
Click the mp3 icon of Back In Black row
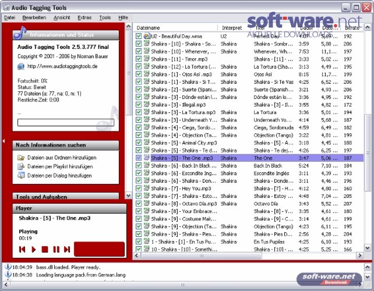[147, 165]
